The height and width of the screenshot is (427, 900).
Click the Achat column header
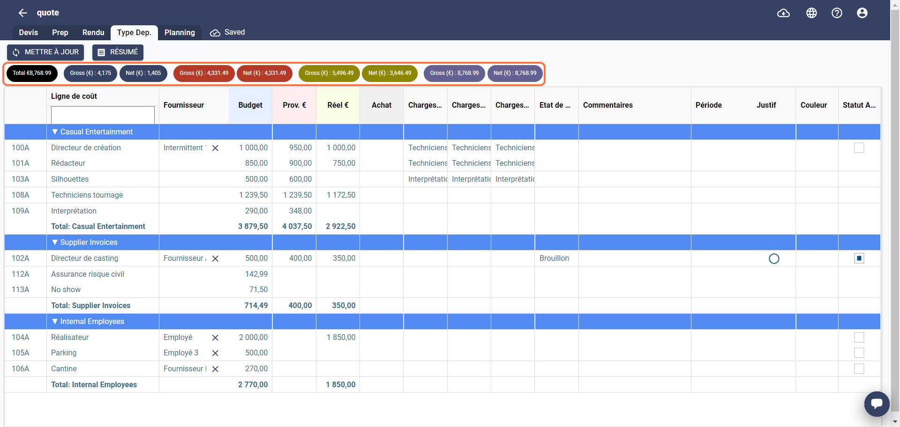pos(382,105)
